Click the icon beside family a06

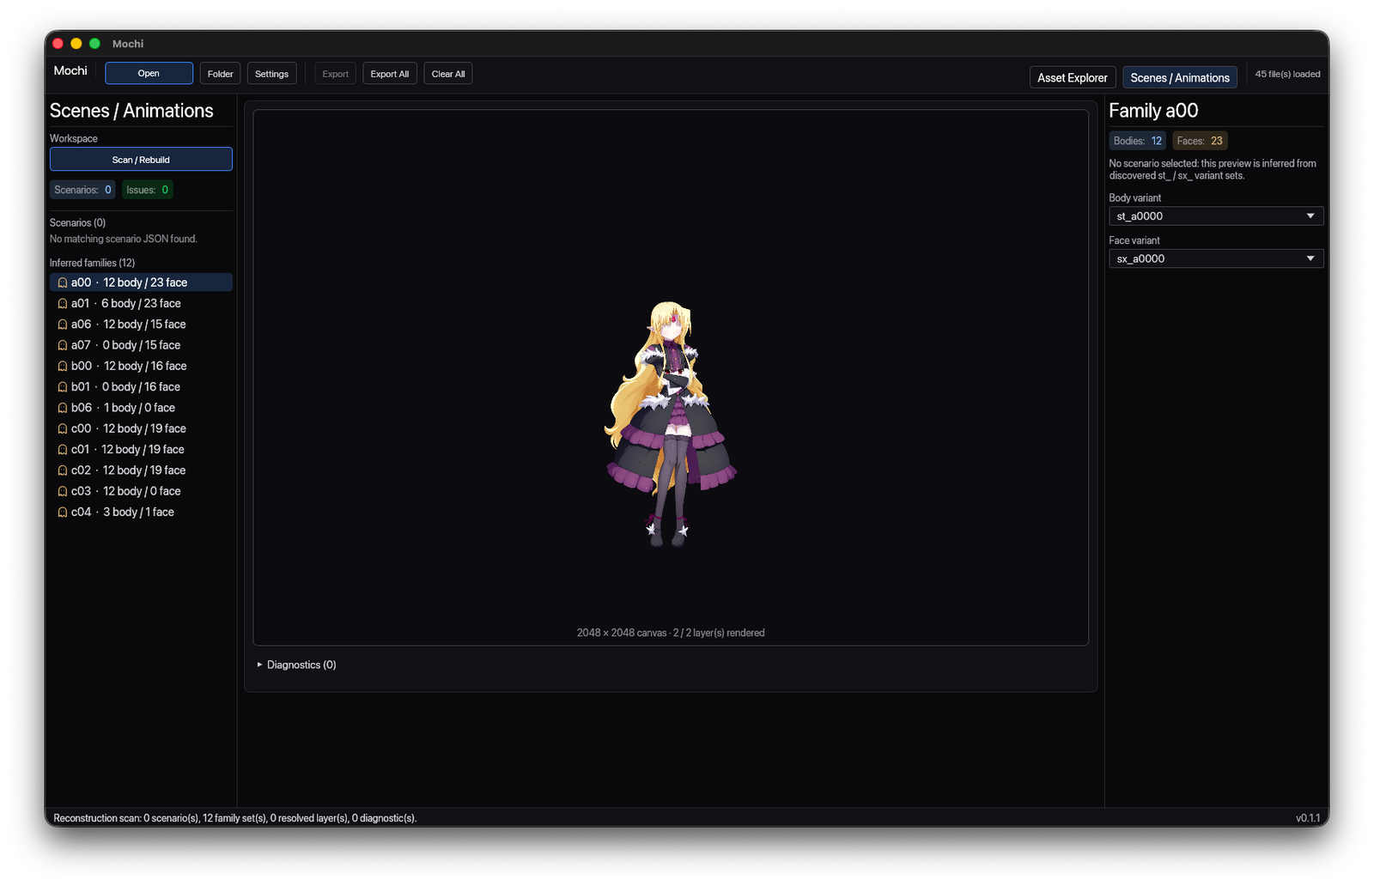pyautogui.click(x=63, y=325)
